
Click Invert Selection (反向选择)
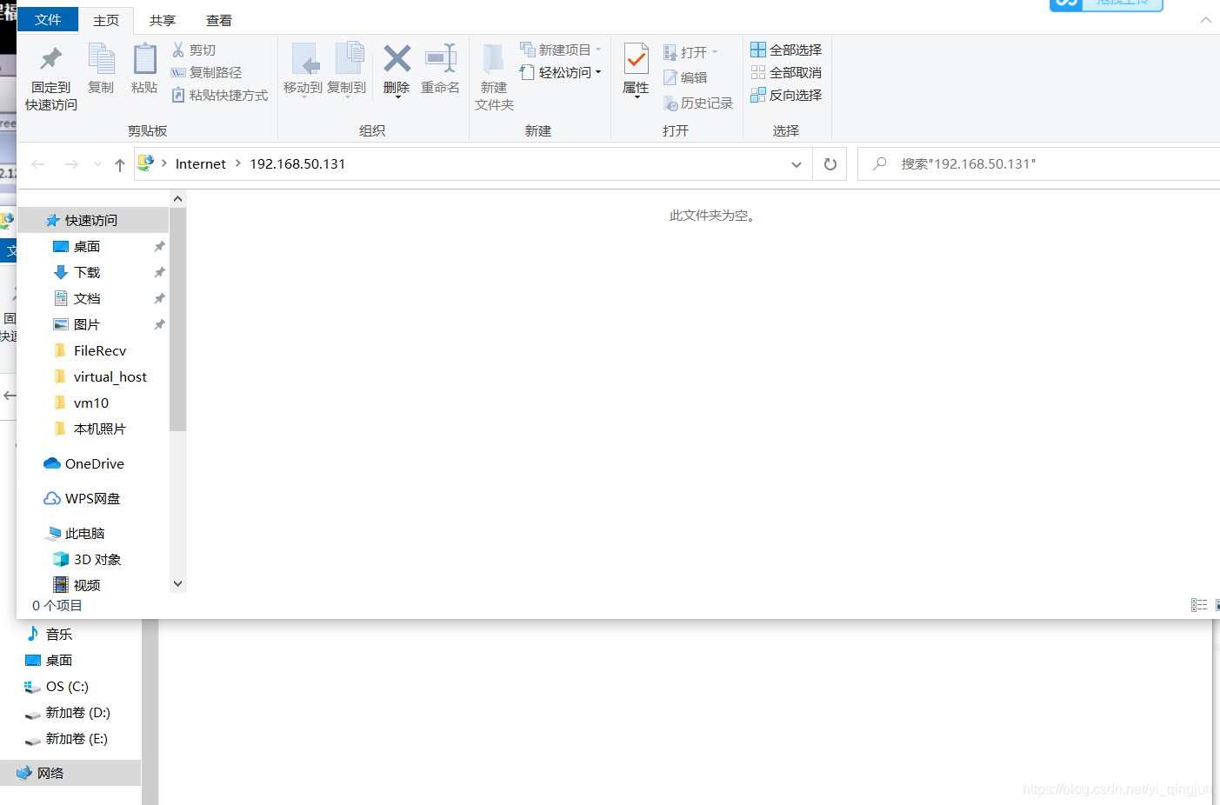click(786, 95)
